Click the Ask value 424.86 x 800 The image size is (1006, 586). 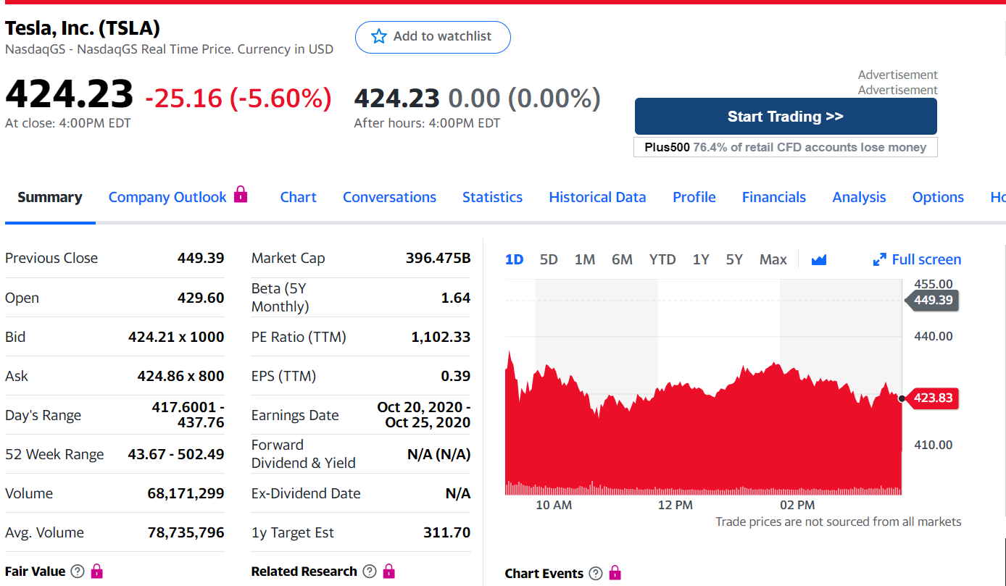(x=180, y=376)
